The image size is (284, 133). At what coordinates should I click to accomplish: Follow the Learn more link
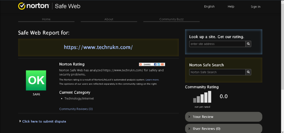(152, 80)
